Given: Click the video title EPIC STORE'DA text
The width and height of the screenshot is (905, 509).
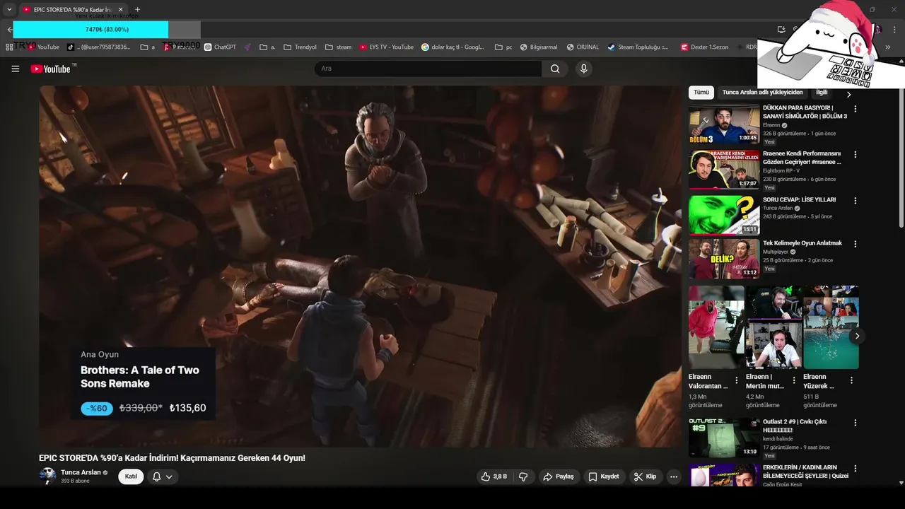Looking at the screenshot, I should pyautogui.click(x=172, y=458).
